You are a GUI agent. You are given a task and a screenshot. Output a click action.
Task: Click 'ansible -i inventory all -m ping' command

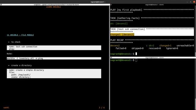coord(25,58)
